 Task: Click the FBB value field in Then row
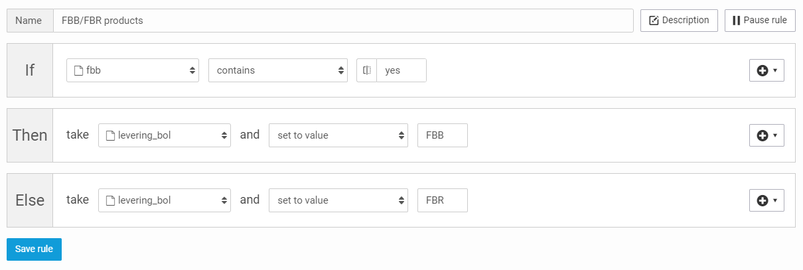442,135
